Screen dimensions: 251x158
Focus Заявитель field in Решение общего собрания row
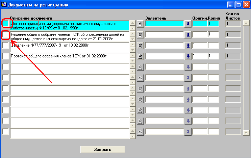[165, 34]
